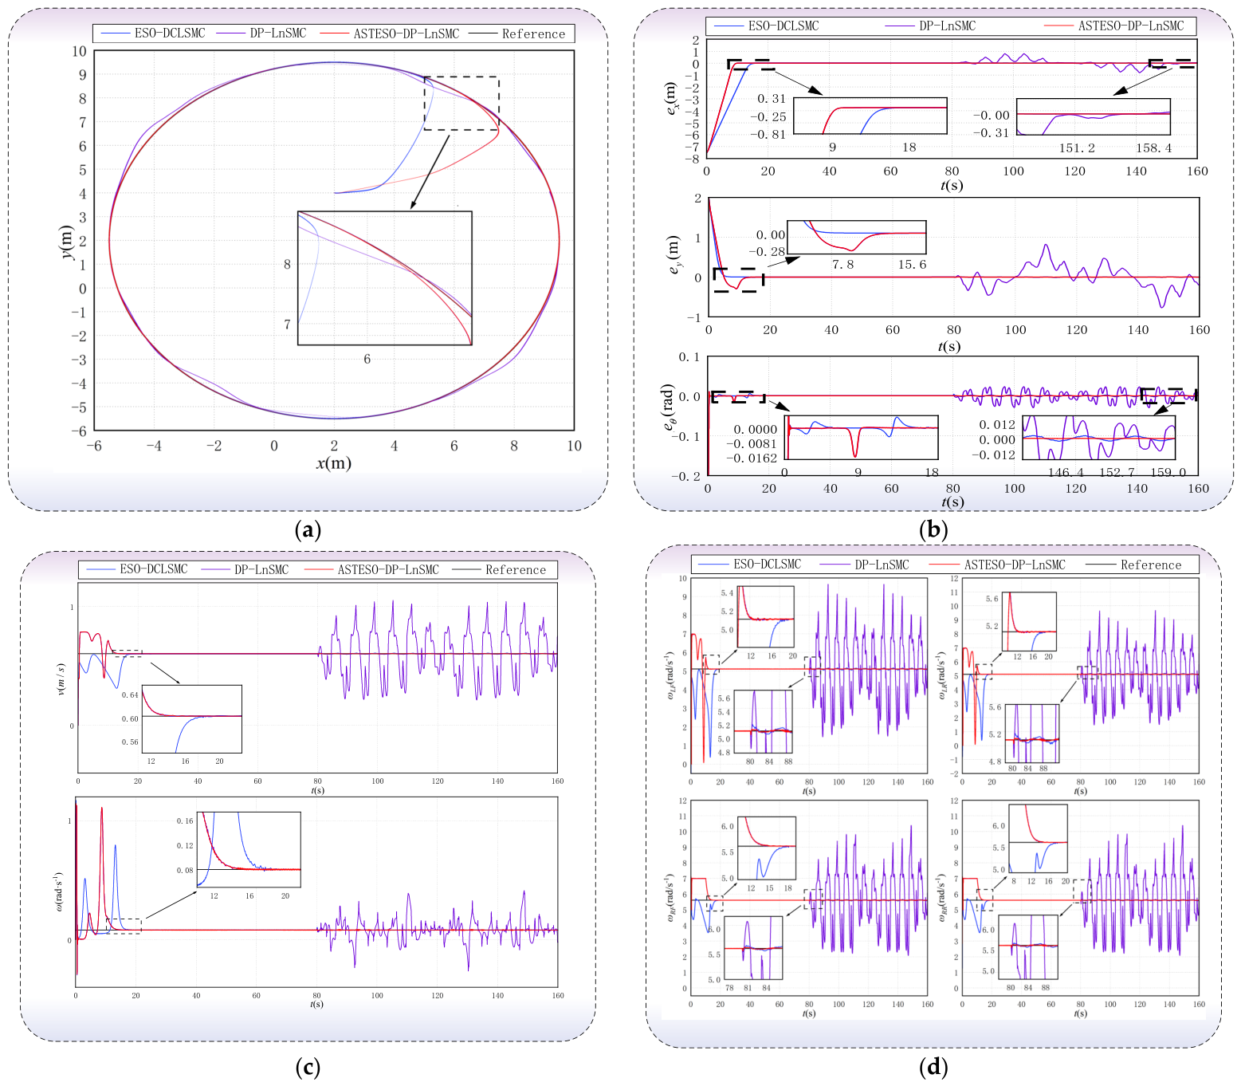Click the (d) subfigure caption label
This screenshot has width=1241, height=1086.
[933, 1068]
